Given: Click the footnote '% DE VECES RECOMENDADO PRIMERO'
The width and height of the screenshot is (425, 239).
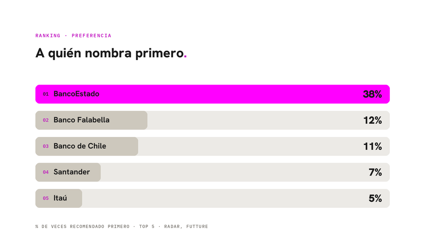Looking at the screenshot, I should click(83, 226).
